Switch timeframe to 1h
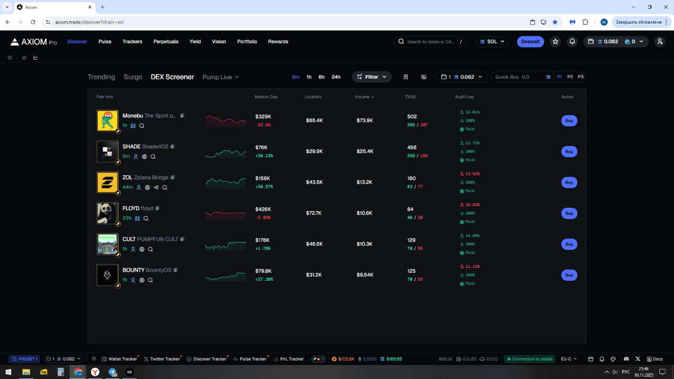Image resolution: width=674 pixels, height=379 pixels. pyautogui.click(x=309, y=77)
